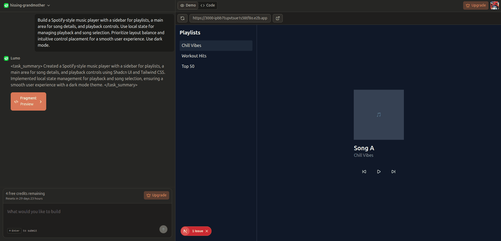The height and width of the screenshot is (241, 501).
Task: Expand the hissing-grandmother project dropdown
Action: click(x=49, y=5)
